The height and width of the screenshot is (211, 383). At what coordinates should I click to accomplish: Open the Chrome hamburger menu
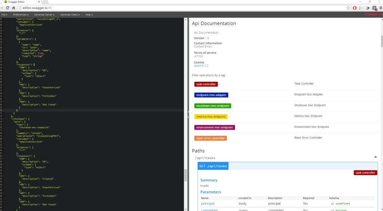(380, 8)
